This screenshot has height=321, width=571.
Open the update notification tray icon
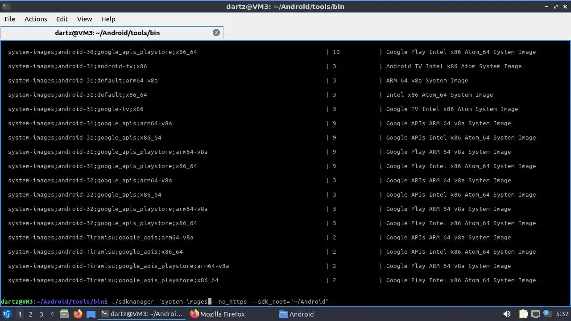coord(546,314)
